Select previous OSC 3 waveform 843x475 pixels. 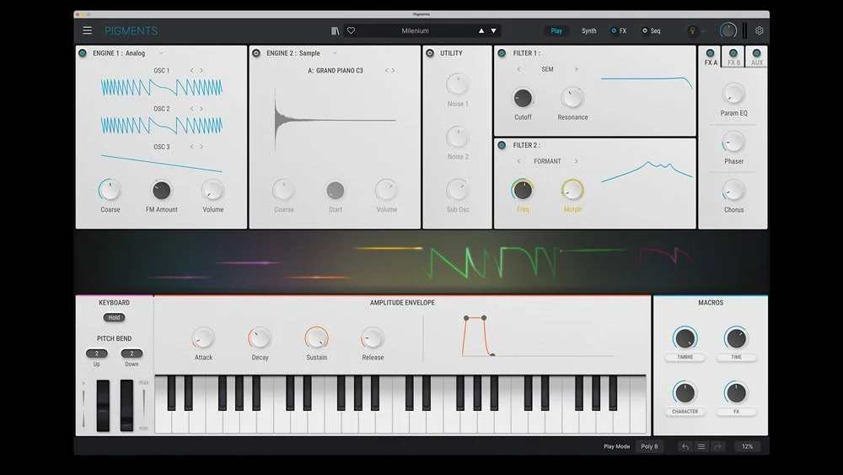pyautogui.click(x=191, y=147)
